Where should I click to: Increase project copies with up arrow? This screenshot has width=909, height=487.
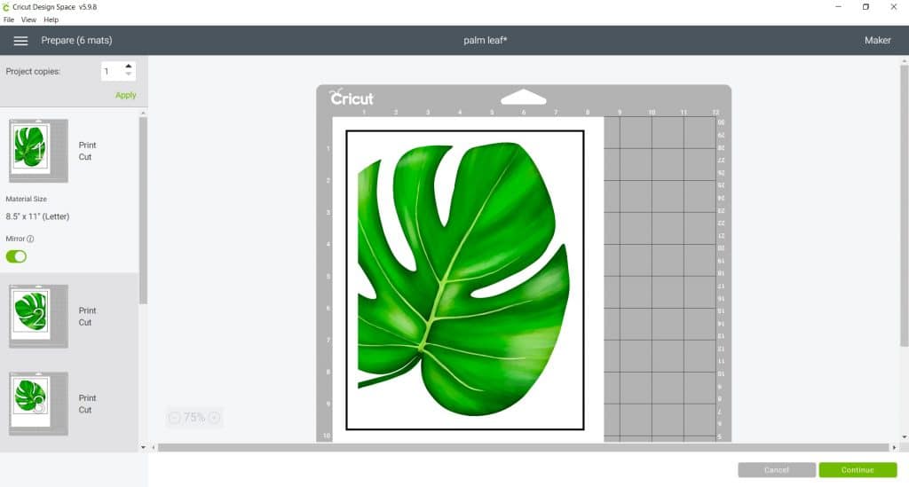(x=129, y=67)
